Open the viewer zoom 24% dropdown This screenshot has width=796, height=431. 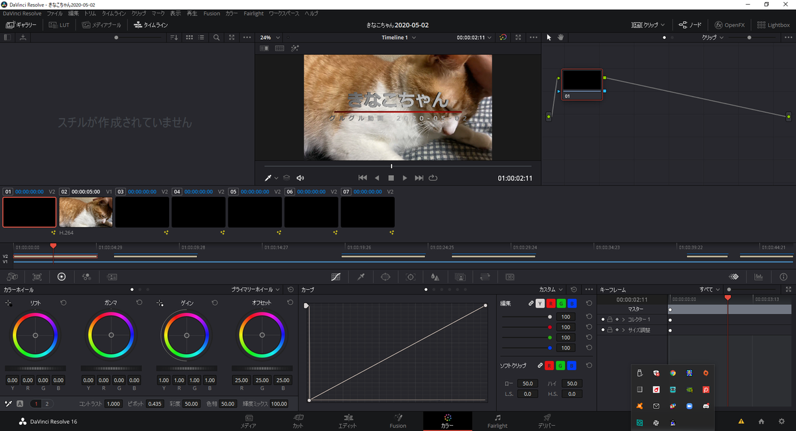coord(270,37)
